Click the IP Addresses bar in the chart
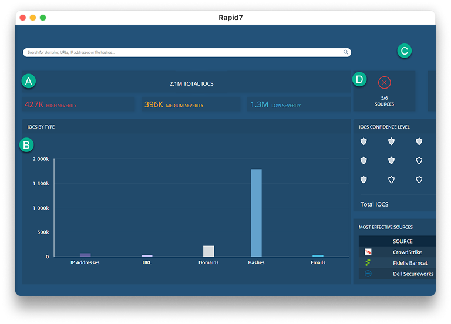Screen dimensions: 451x324 point(85,255)
